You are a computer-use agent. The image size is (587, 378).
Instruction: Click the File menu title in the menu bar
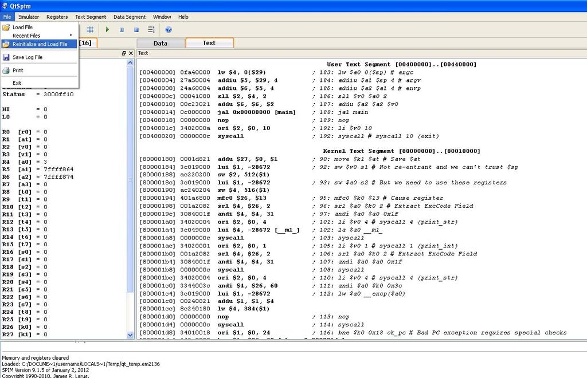[7, 17]
